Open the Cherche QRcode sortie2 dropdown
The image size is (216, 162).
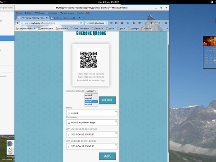pyautogui.click(x=91, y=91)
